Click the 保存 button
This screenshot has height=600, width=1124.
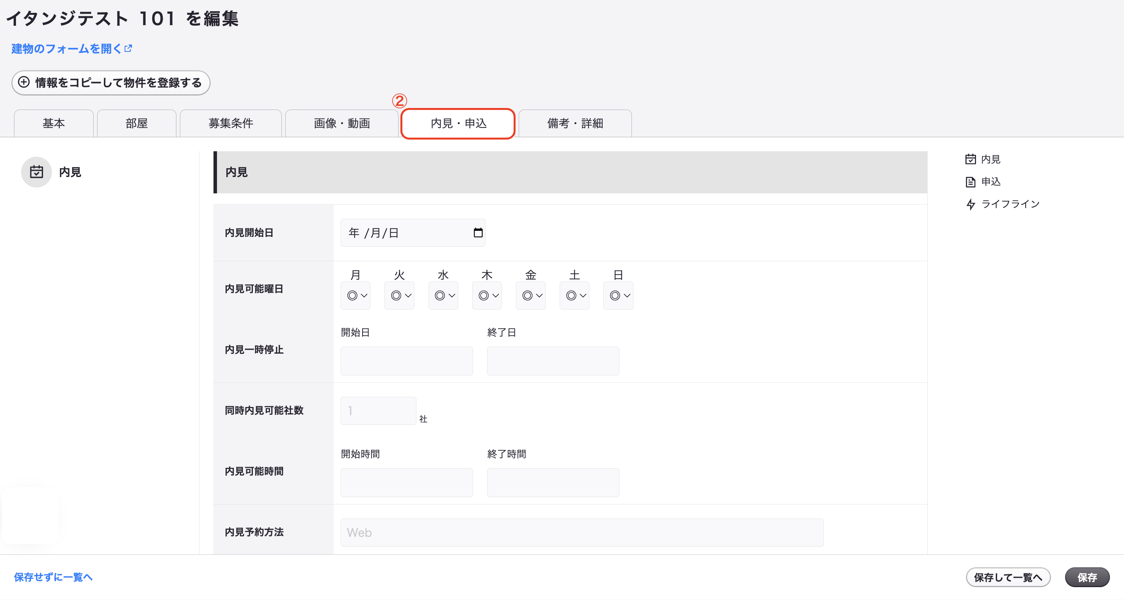[1087, 577]
